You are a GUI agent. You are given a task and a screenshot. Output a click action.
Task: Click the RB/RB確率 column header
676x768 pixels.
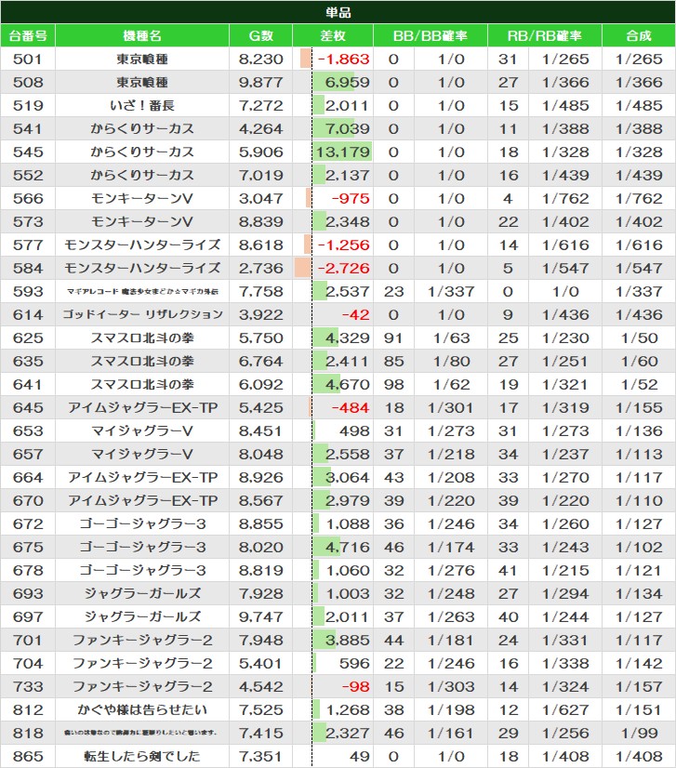coord(545,35)
